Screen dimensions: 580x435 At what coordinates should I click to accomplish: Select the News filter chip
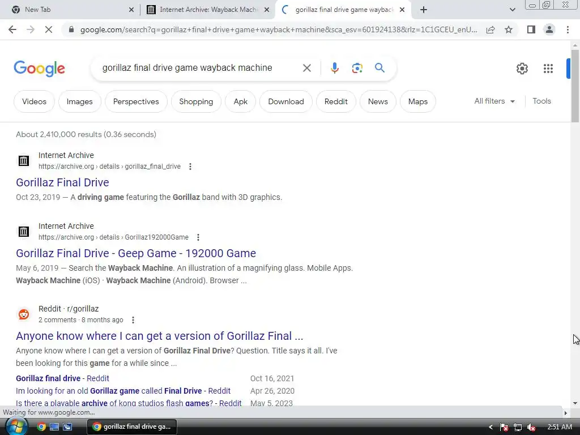[x=378, y=101]
